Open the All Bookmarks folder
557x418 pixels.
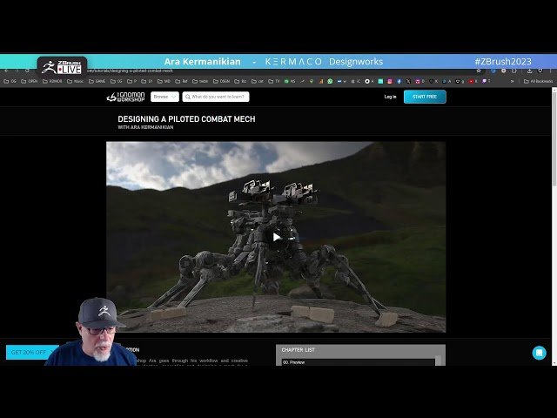tap(539, 81)
